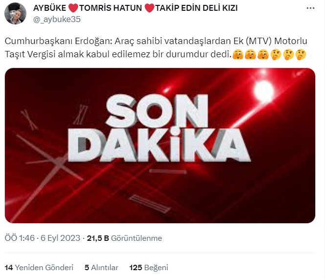The width and height of the screenshot is (325, 279).
Task: Click the second red heart before TAKİP
Action: (x=149, y=8)
